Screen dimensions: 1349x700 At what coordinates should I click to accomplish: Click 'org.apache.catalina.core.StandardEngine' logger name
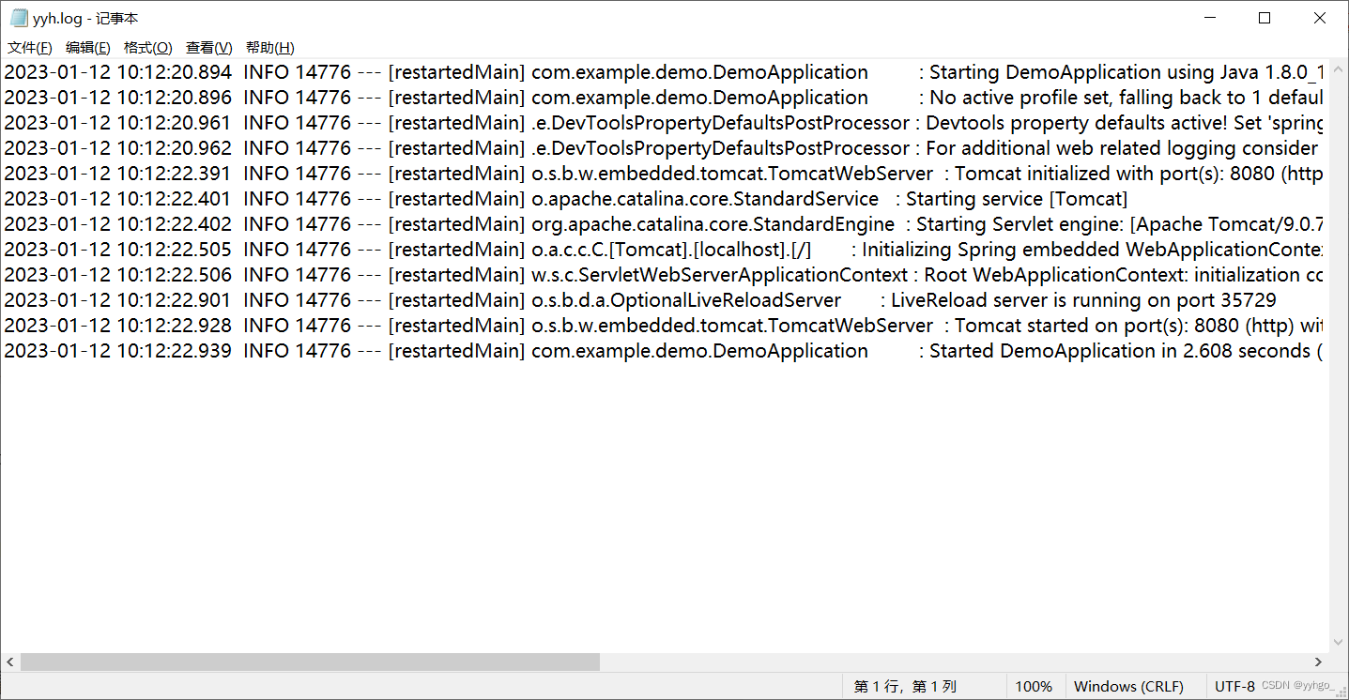(713, 224)
